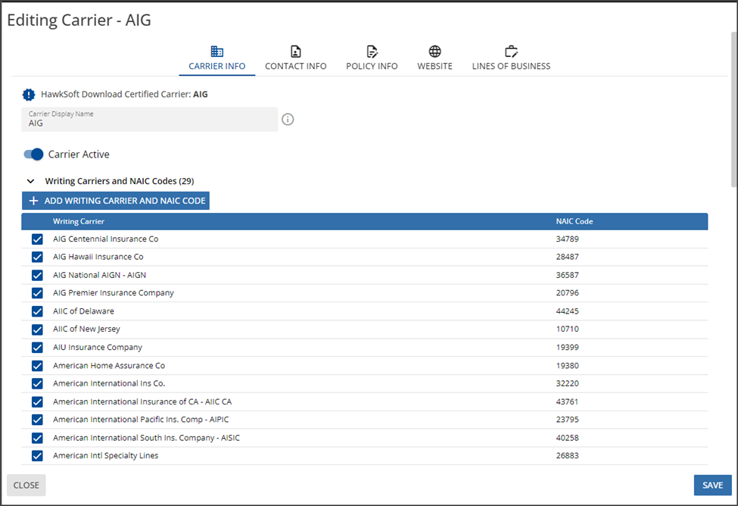The image size is (738, 506).
Task: Uncheck American International Pacific Ins. Comp checkbox
Action: tap(37, 420)
